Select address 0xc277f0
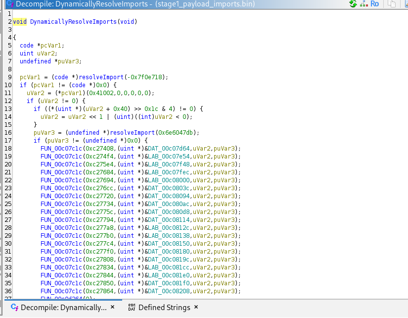This screenshot has width=408, height=318. [x=100, y=251]
